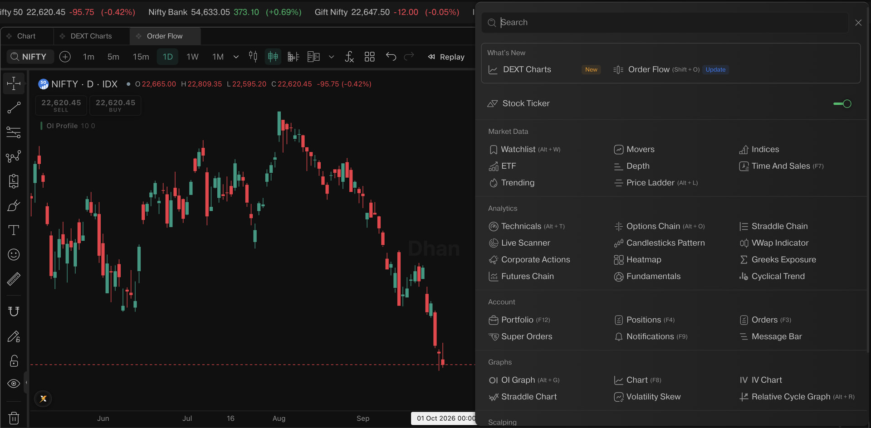Open the Greeks Exposure widget
Viewport: 871px width, 428px height.
pyautogui.click(x=778, y=260)
